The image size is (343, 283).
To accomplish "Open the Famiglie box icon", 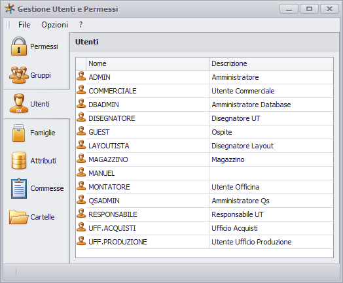I will tap(18, 133).
